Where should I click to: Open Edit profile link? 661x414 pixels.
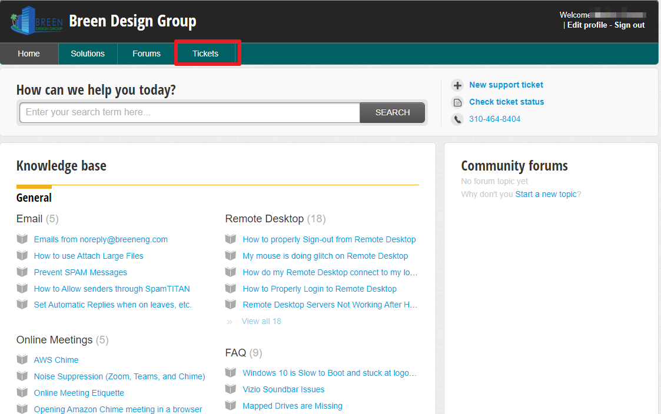pyautogui.click(x=587, y=25)
